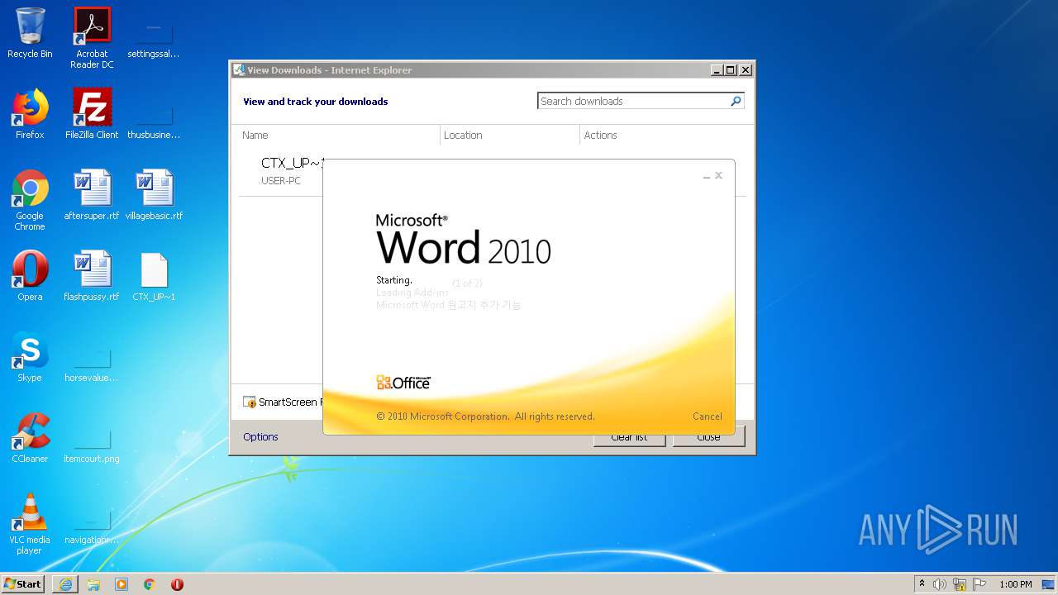This screenshot has width=1058, height=595.
Task: Open Windows Explorer folder in taskbar
Action: tap(93, 584)
